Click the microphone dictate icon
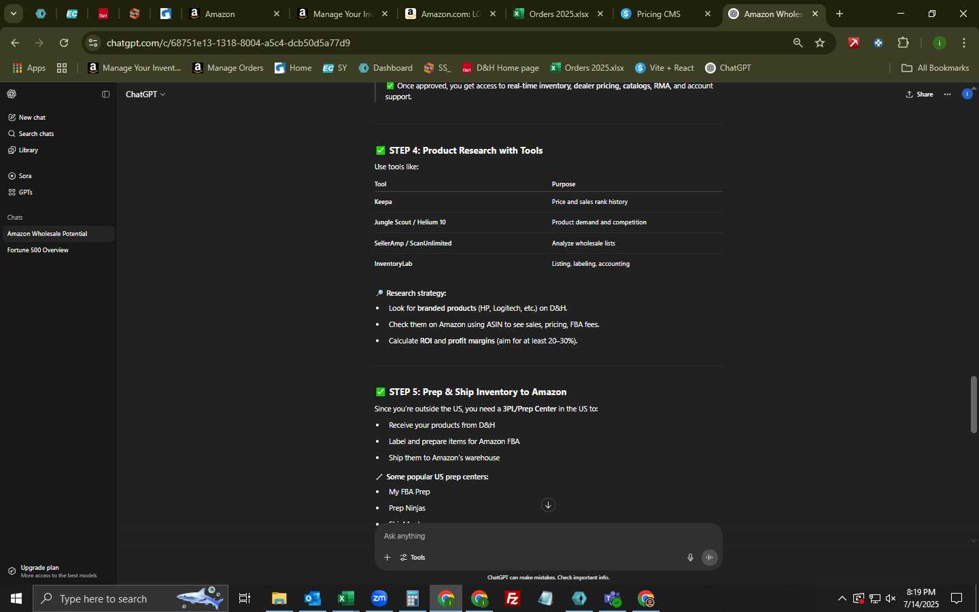979x612 pixels. click(690, 558)
